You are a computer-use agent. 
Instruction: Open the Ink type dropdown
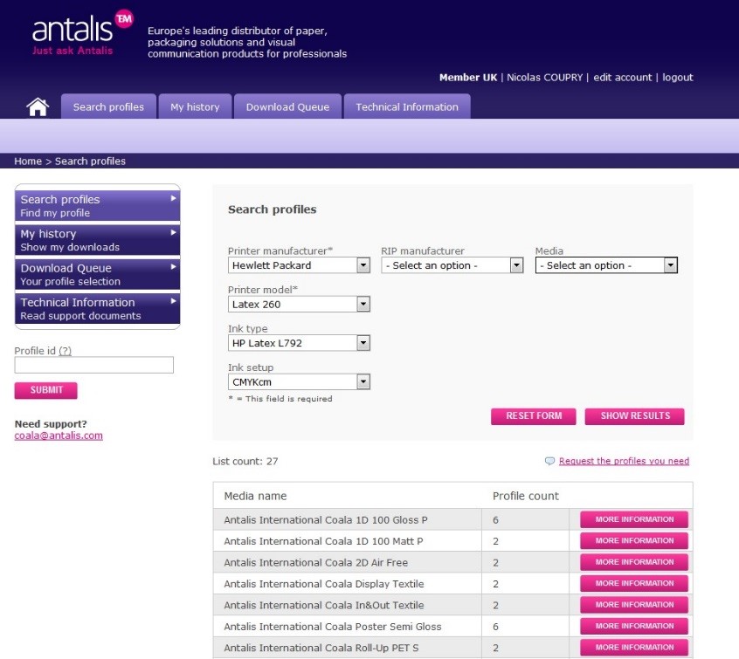coord(299,343)
